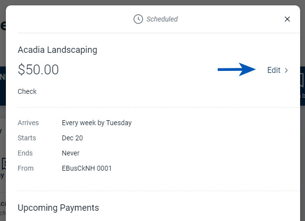
Task: Open the Edit payment link
Action: [274, 70]
